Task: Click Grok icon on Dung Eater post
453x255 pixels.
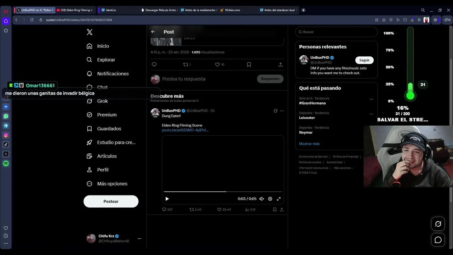Action: coord(275,111)
